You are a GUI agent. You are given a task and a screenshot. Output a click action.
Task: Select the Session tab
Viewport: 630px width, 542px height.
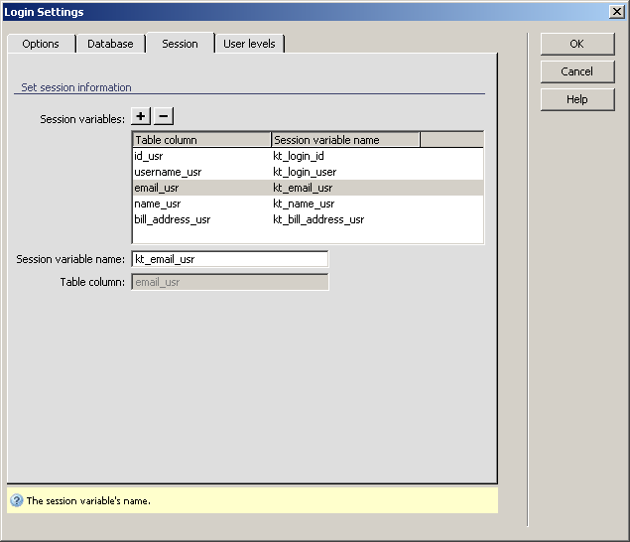[180, 44]
